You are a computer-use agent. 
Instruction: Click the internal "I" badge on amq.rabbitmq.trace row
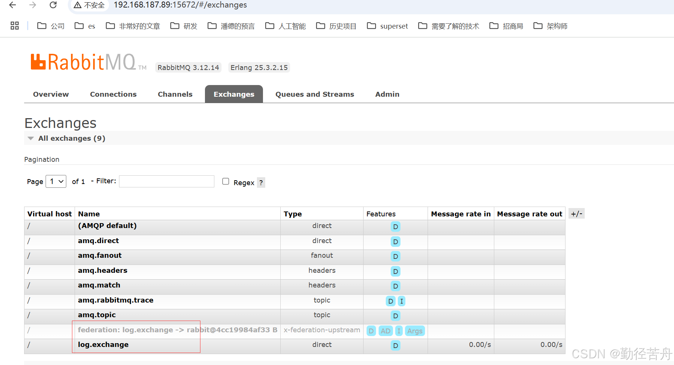401,301
